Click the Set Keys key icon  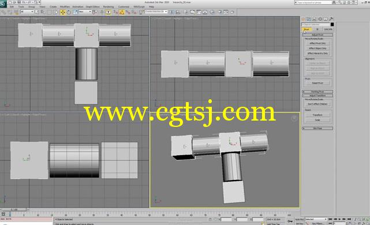[x=290, y=221]
